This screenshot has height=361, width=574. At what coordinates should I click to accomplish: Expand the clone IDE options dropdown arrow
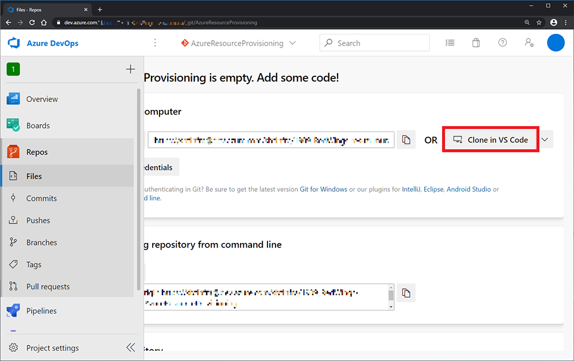(545, 140)
